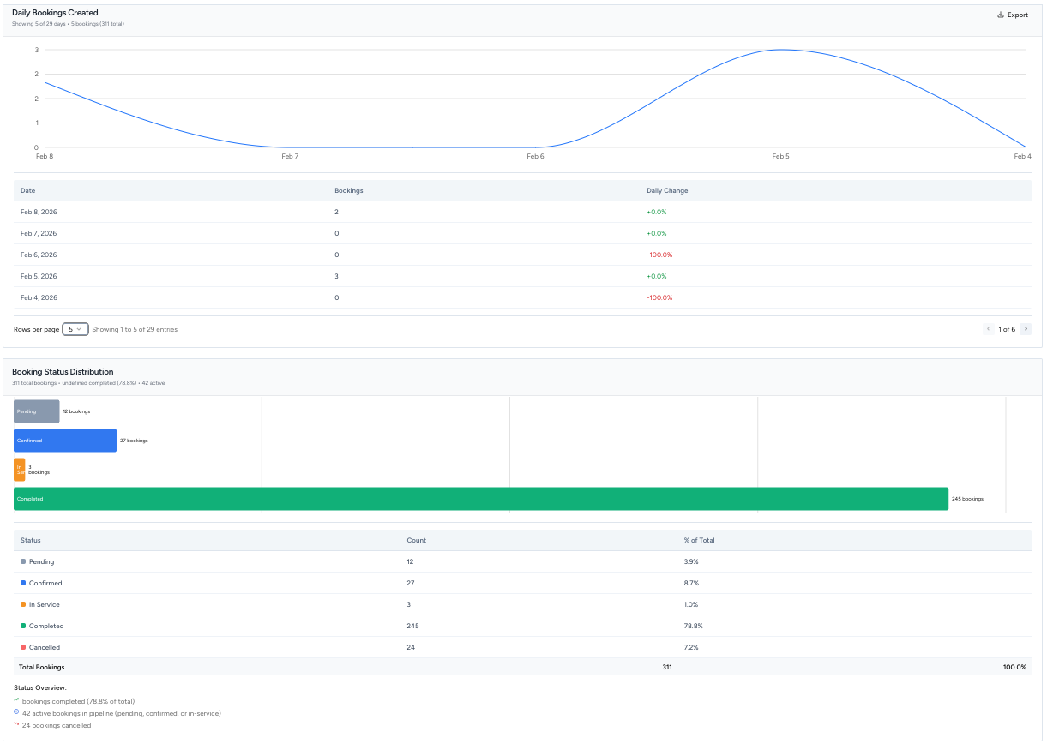The image size is (1047, 744).
Task: Click the blue Confirmed status square icon
Action: coord(21,583)
